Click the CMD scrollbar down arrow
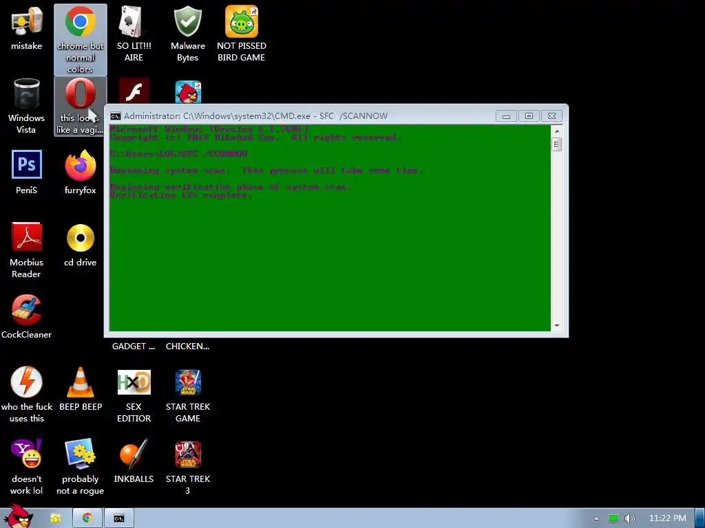The width and height of the screenshot is (705, 528). 557,325
